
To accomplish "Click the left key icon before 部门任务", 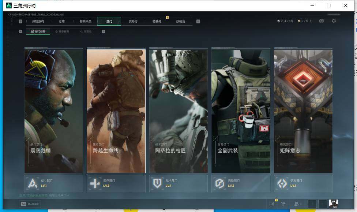I will coord(20,31).
